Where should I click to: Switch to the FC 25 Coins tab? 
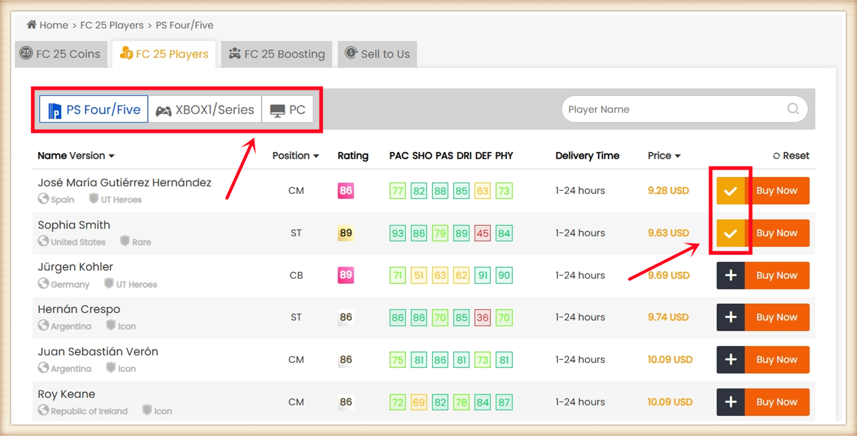click(x=61, y=54)
